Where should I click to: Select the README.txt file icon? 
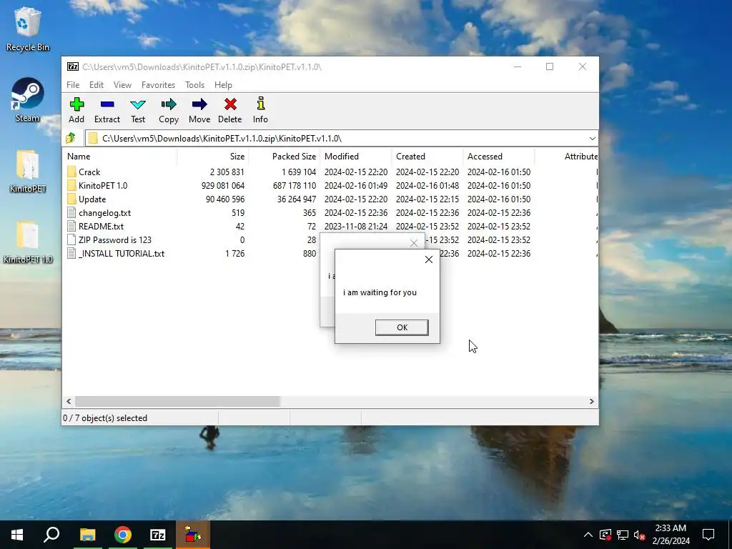pos(71,226)
